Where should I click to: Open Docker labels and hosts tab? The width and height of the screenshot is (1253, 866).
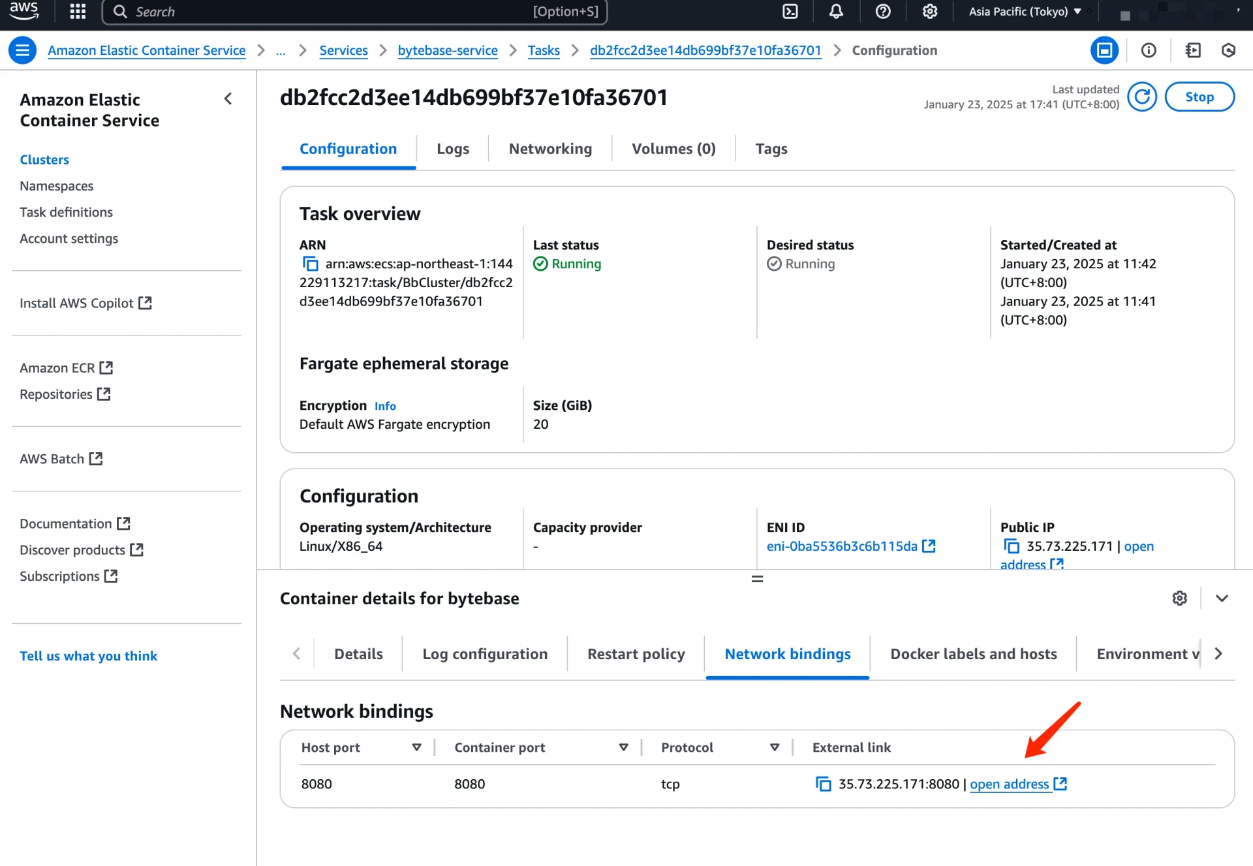(974, 654)
